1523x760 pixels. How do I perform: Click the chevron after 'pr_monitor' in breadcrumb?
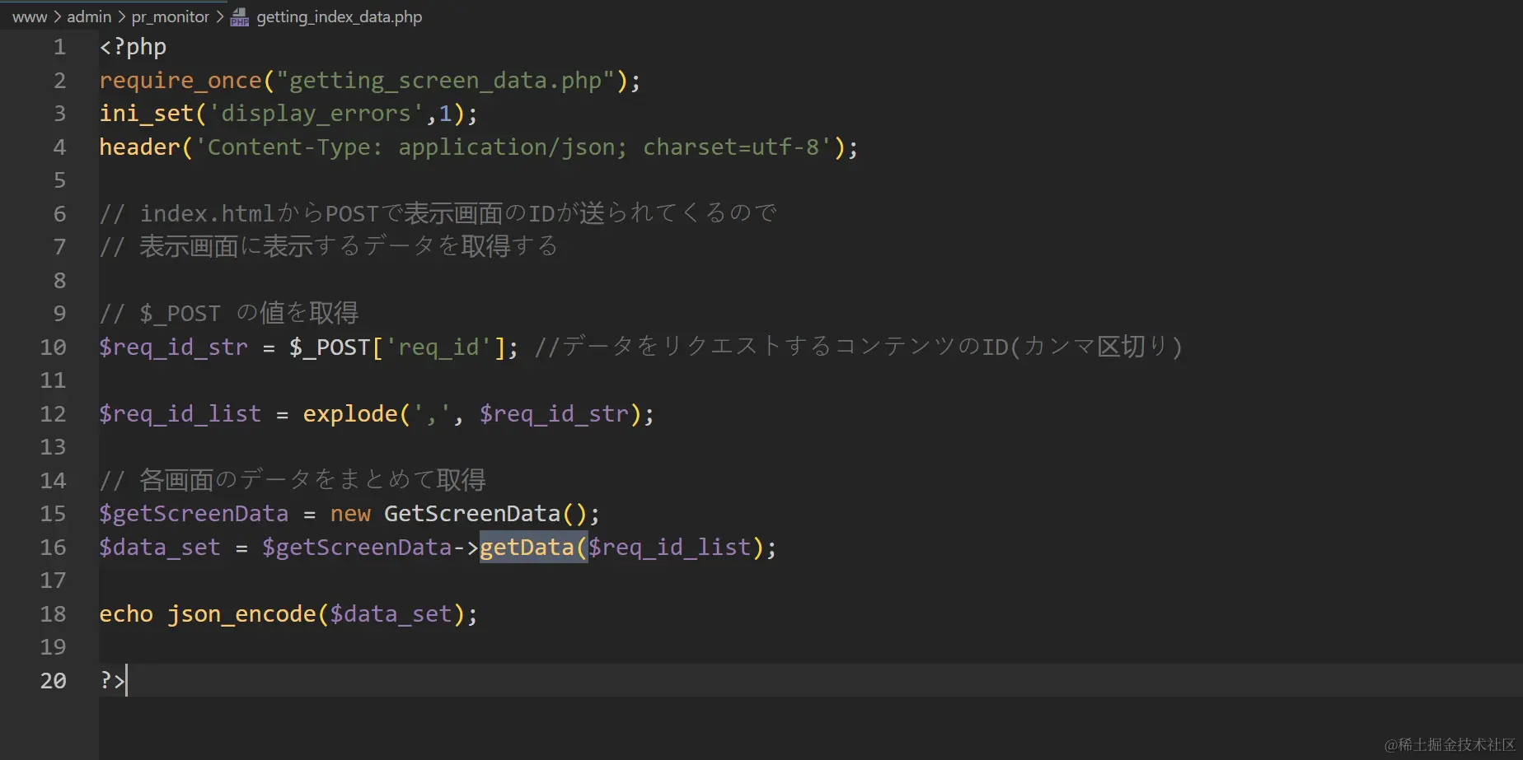point(220,16)
